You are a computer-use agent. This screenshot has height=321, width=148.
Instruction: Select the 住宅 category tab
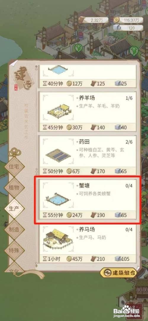(14, 167)
